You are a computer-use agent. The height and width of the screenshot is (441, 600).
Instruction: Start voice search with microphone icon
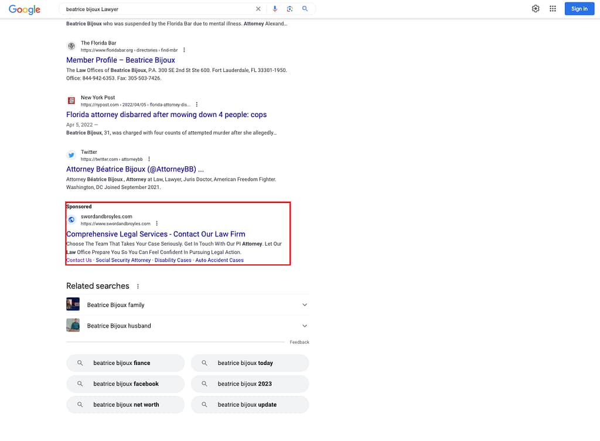275,9
